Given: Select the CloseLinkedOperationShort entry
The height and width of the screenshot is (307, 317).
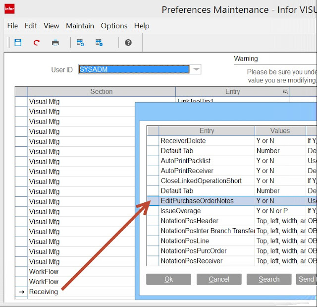Looking at the screenshot, I should point(207,181).
